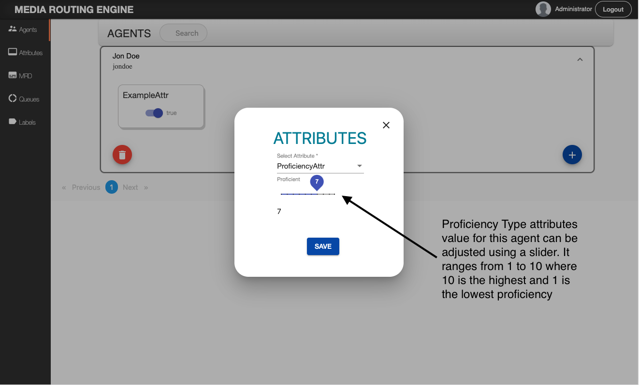Click the Agents search field
Viewport: 639px width, 385px height.
click(186, 33)
